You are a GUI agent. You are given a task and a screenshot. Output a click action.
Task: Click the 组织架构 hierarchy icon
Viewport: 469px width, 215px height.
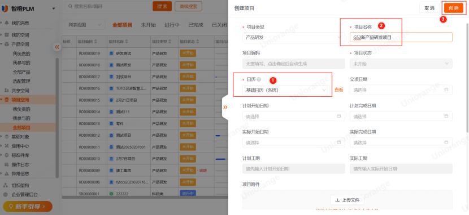click(6, 185)
